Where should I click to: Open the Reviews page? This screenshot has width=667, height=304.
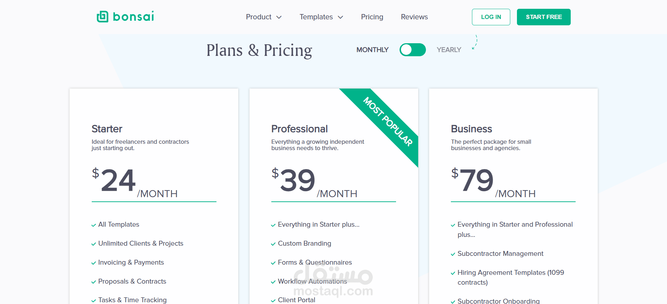[414, 17]
